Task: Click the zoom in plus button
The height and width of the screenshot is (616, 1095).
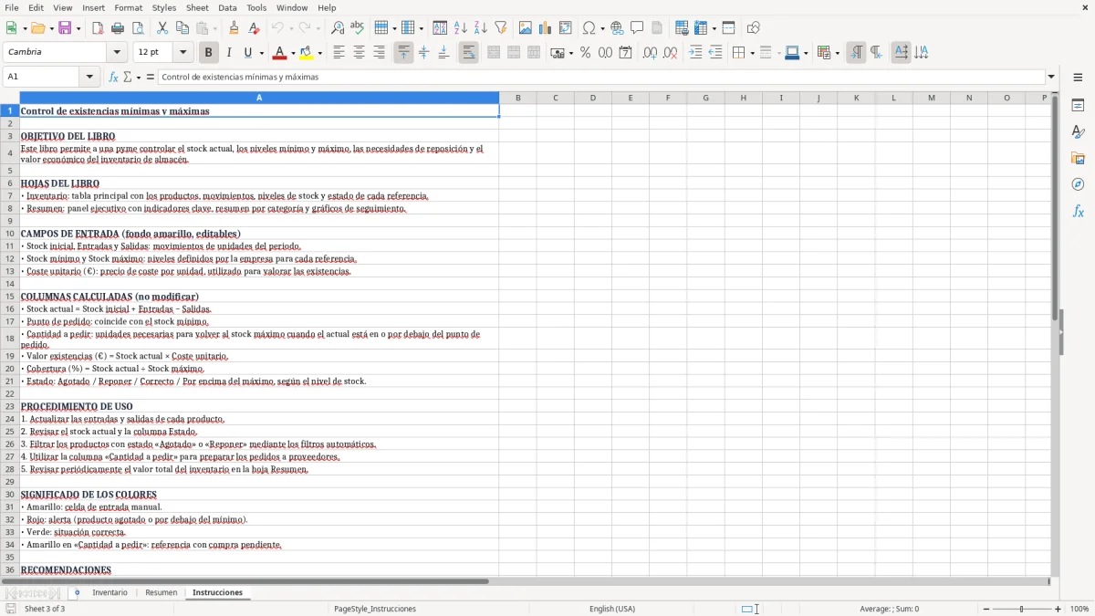Action: point(1058,609)
